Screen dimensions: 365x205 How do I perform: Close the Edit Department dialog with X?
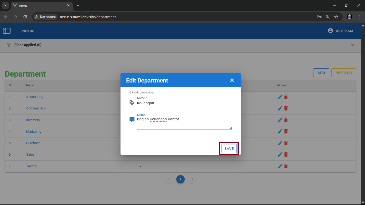pos(232,80)
